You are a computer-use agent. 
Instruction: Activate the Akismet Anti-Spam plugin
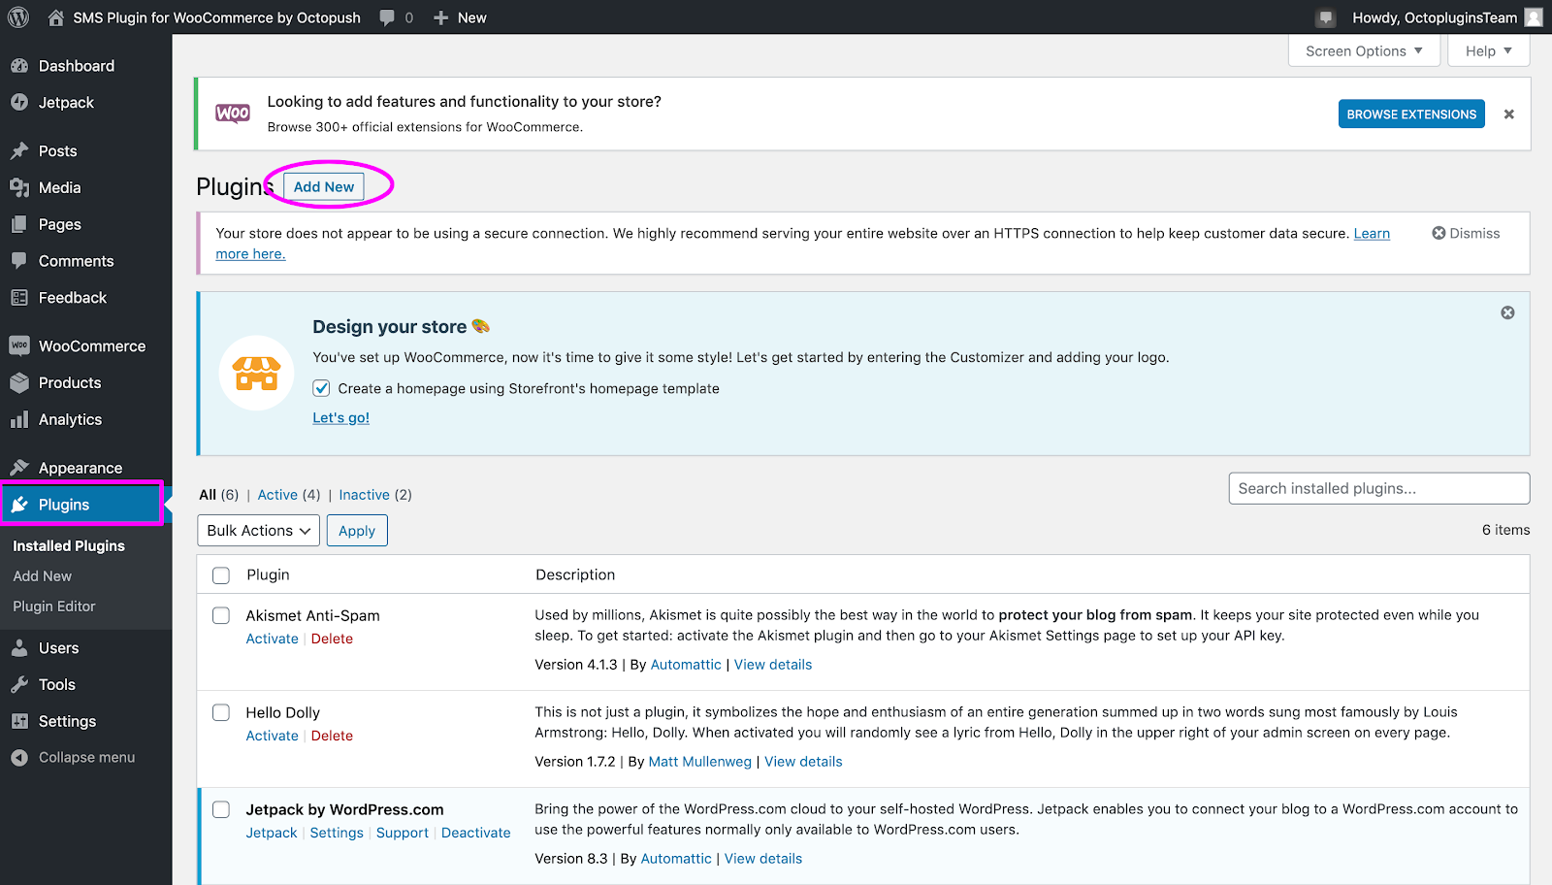[x=272, y=639]
